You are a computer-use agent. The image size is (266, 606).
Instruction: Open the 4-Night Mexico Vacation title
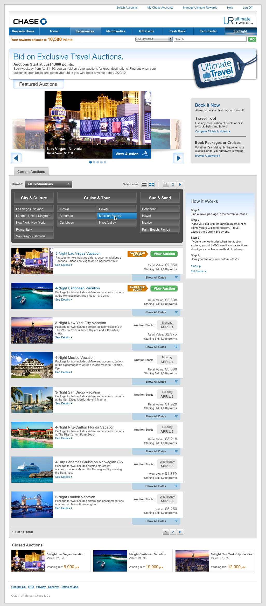[x=75, y=358]
